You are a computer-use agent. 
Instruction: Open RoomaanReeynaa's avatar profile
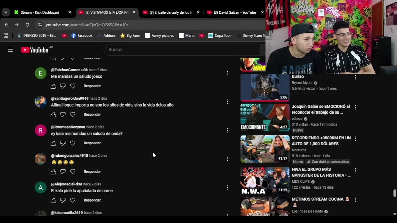click(x=40, y=130)
